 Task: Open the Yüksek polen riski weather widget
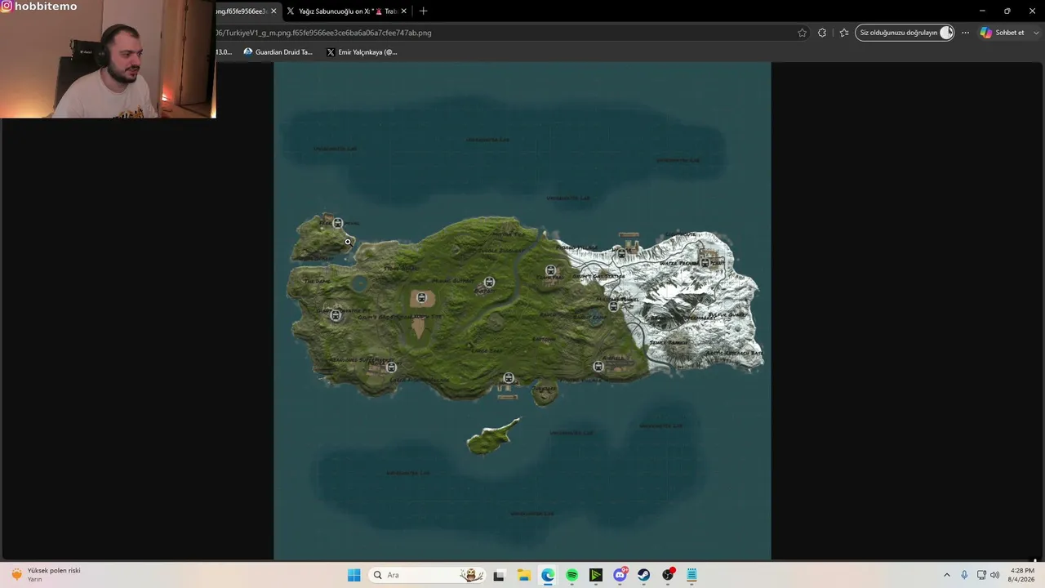click(x=47, y=575)
